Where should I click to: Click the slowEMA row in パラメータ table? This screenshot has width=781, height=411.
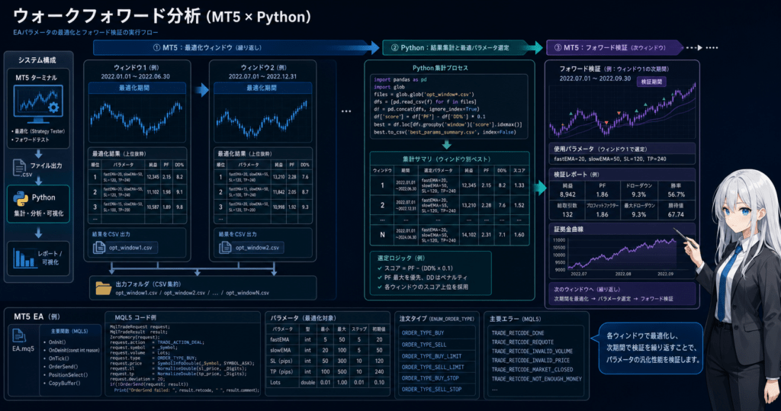pos(328,350)
